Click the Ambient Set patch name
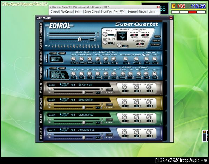This screenshot has height=164, width=209. click(x=86, y=130)
